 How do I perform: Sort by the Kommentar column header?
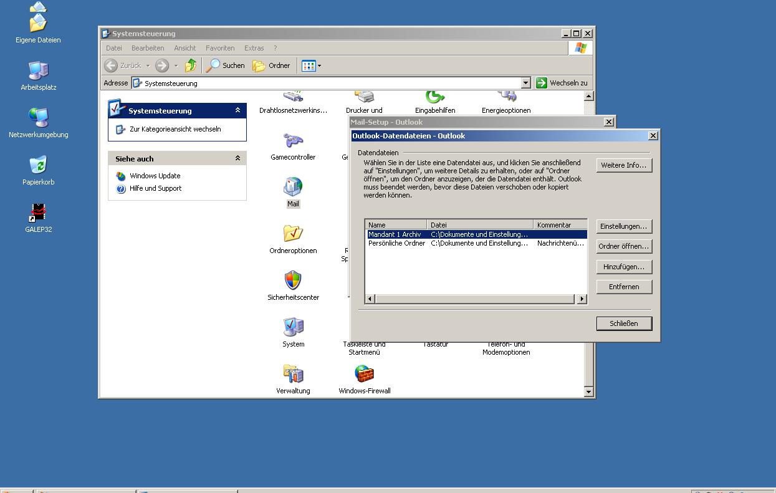[x=560, y=225]
